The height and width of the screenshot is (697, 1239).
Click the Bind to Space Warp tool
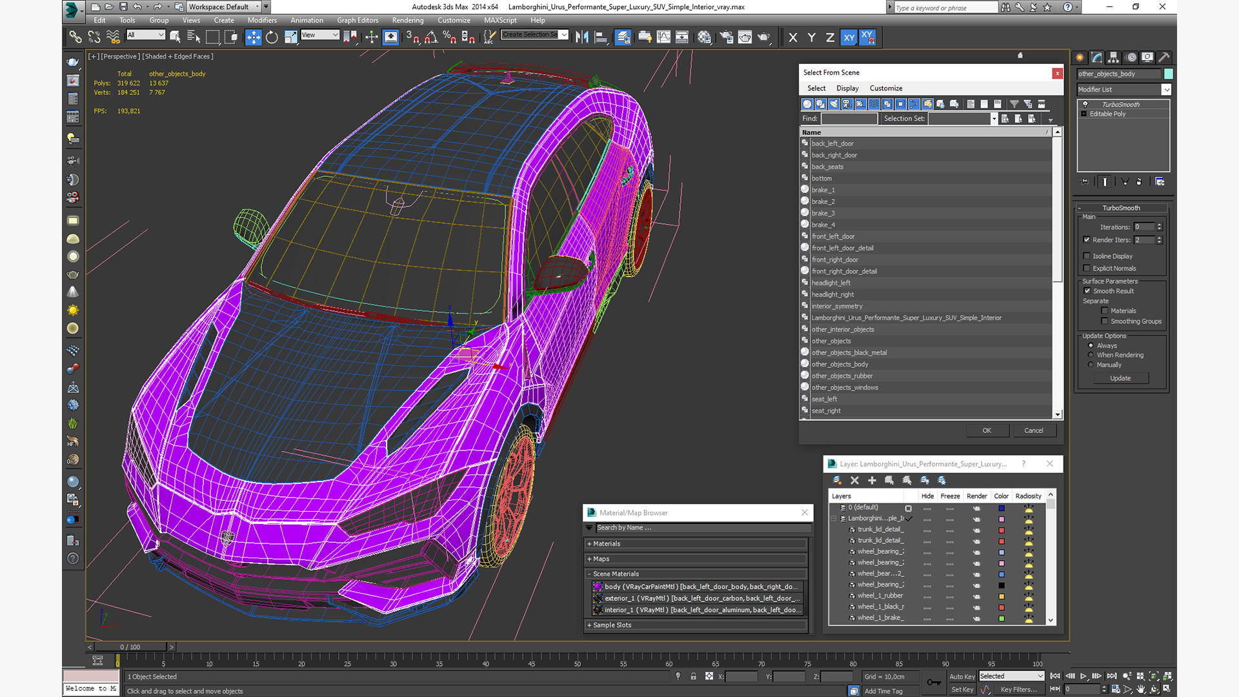click(x=113, y=37)
